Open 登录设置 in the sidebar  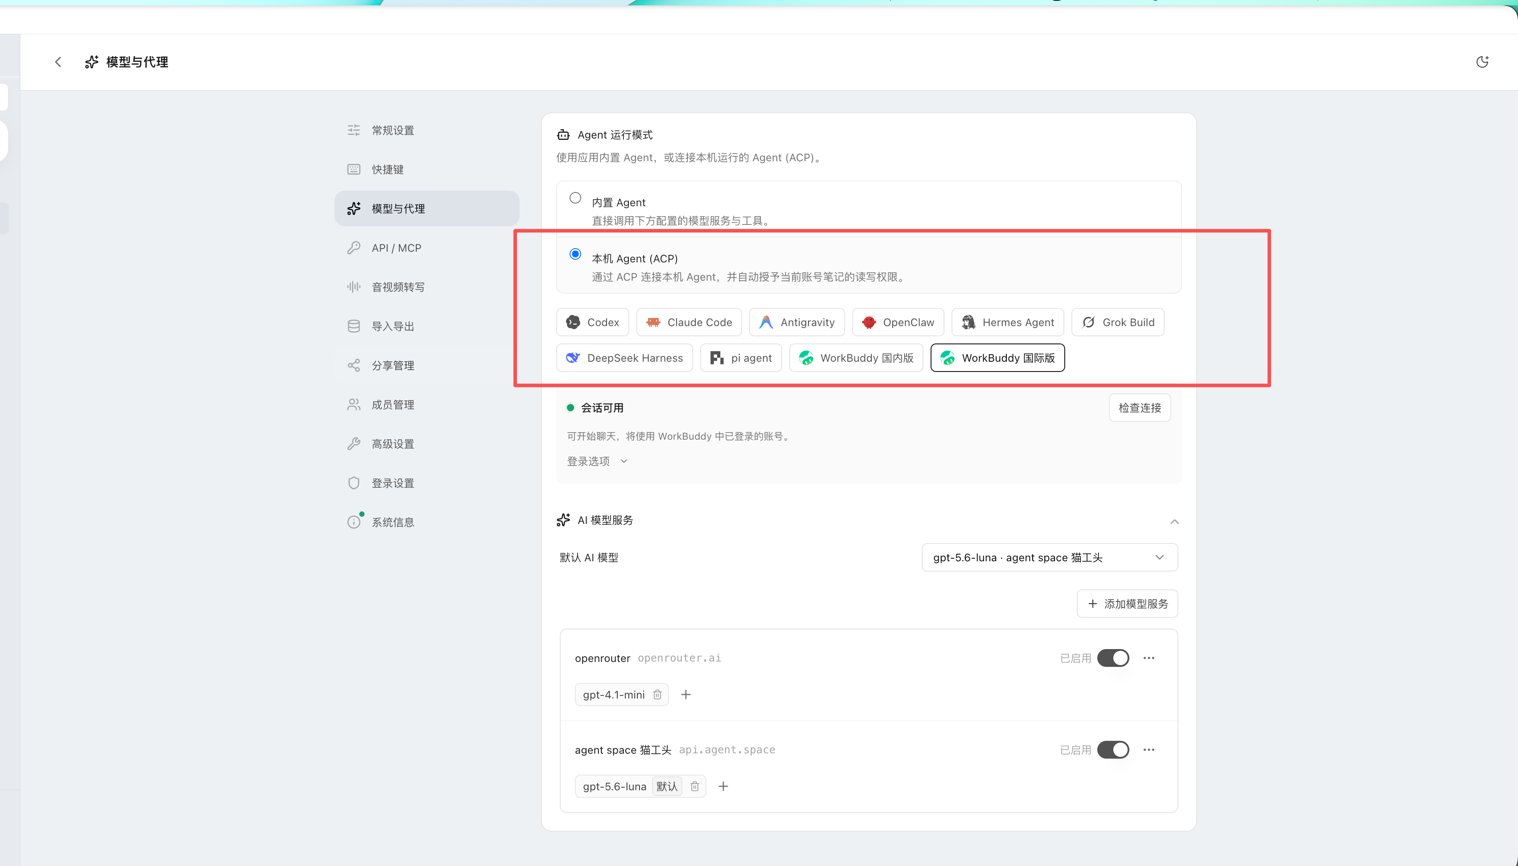click(x=427, y=483)
